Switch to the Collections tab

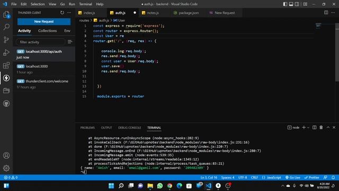47,31
